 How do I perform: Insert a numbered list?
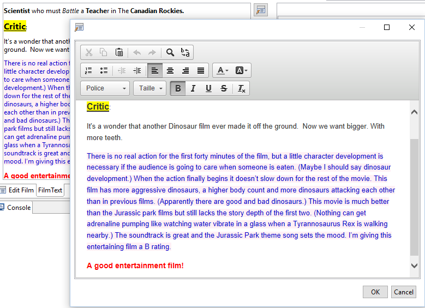pos(88,70)
